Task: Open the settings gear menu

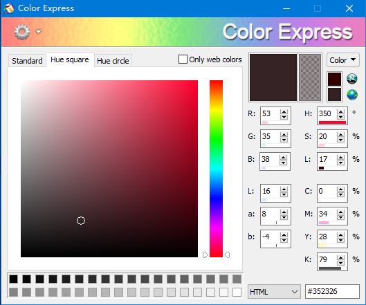Action: (22, 32)
